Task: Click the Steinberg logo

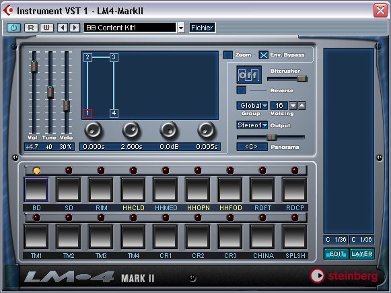Action: 344,275
